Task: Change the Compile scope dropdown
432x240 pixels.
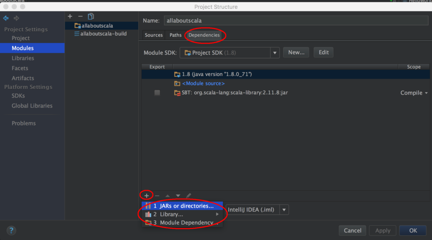Action: [414, 93]
